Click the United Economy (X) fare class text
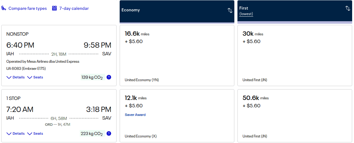The image size is (354, 143). tap(141, 136)
